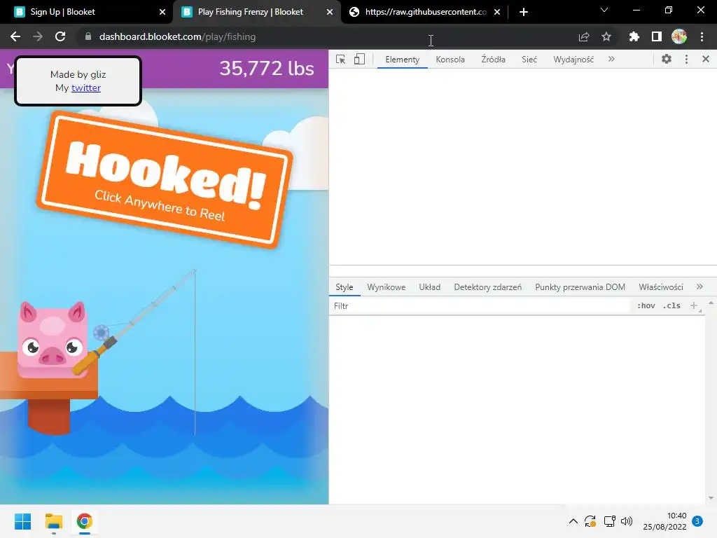Bookmark this page with the star icon

coord(606,36)
